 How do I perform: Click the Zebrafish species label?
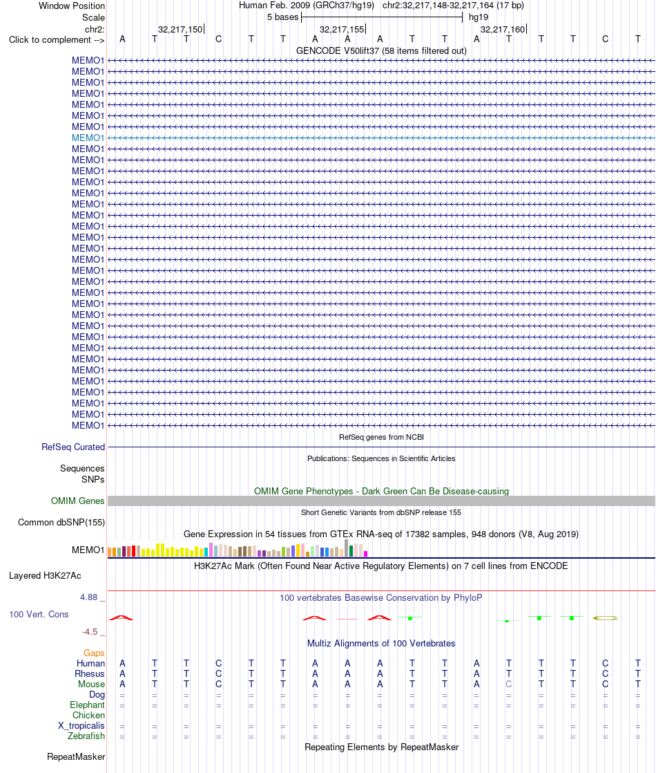click(86, 736)
